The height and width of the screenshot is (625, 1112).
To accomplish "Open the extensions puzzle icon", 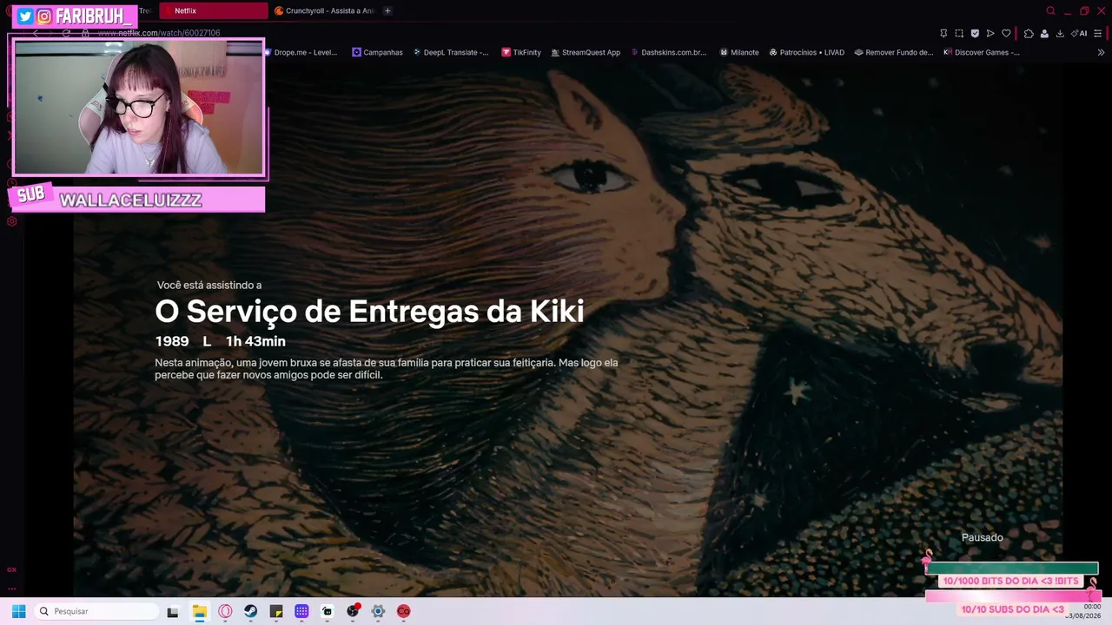I will pos(1029,34).
